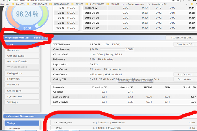197x131 pixels.
Task: Open the BANCOS bookmarks folder
Action: 18,4
